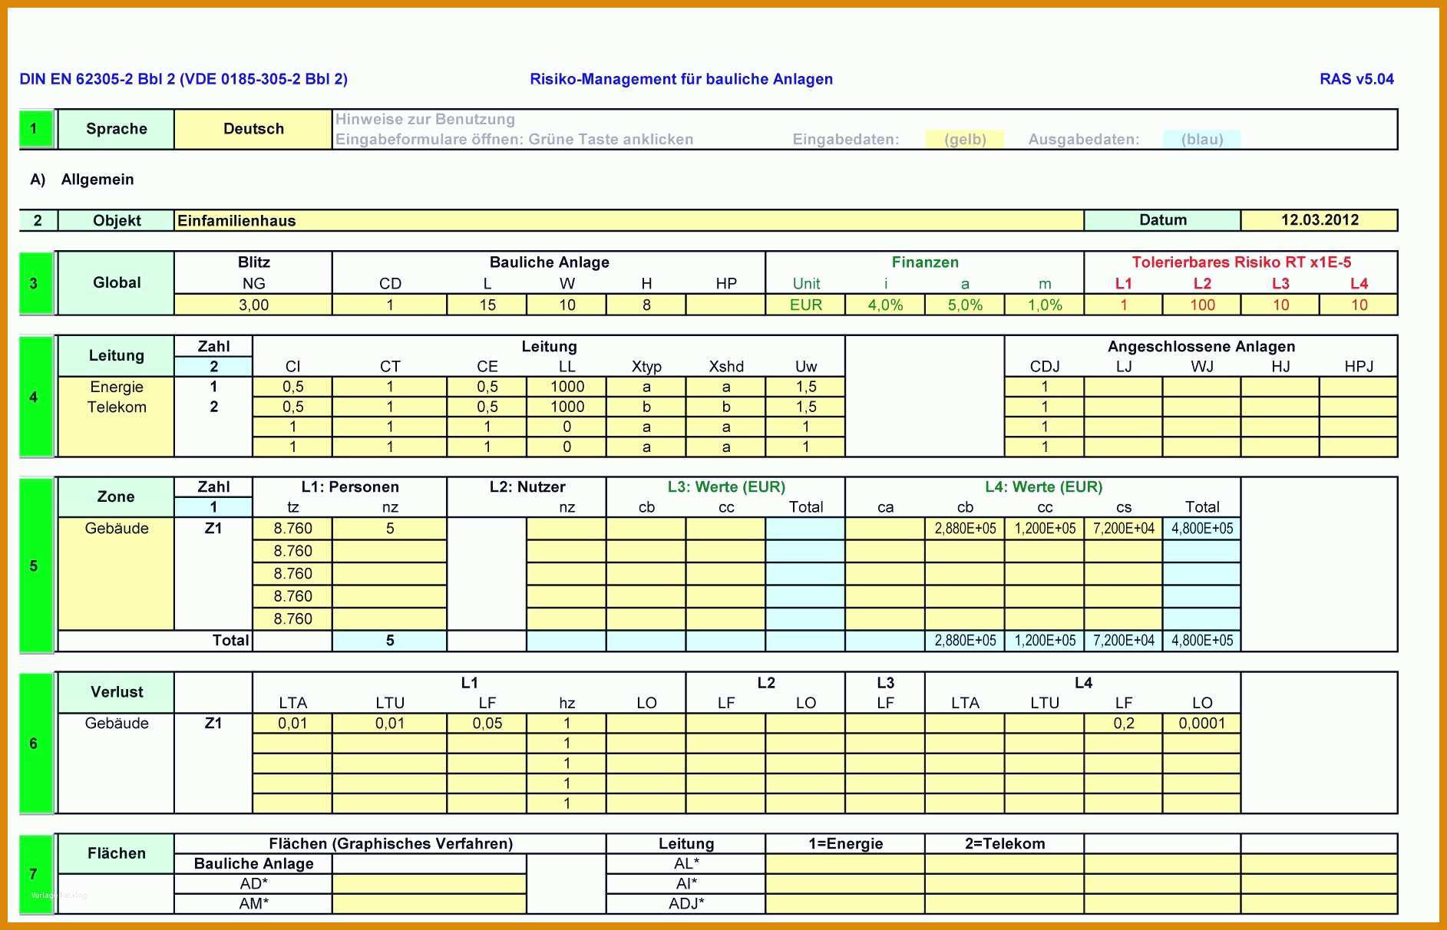This screenshot has width=1447, height=930.
Task: Click the blue (blau) legend swatch
Action: click(1201, 140)
